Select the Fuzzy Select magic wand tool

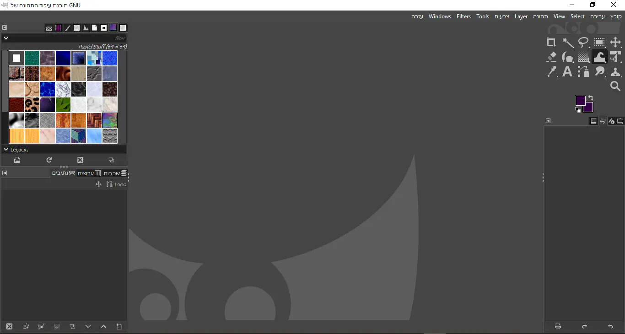pos(568,43)
